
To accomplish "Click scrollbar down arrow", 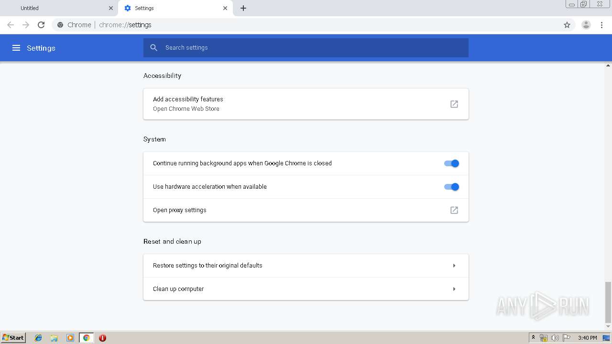I will click(608, 327).
